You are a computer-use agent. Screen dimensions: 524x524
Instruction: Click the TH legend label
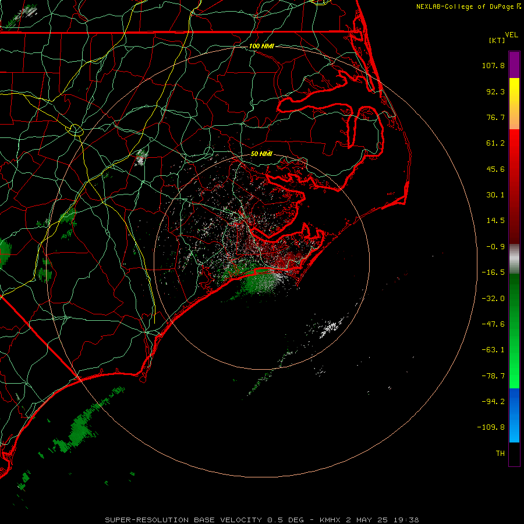tap(500, 454)
